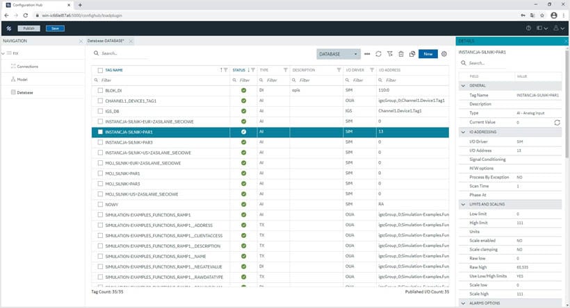The height and width of the screenshot is (308, 570).
Task: Check the NOWY tag checkbox
Action: coord(100,205)
